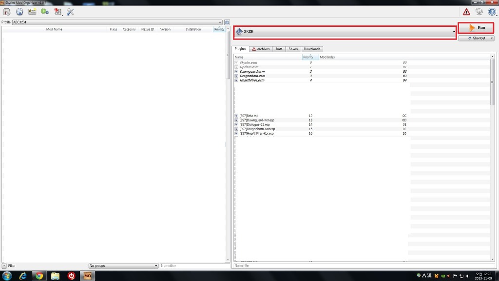Image resolution: width=499 pixels, height=281 pixels.
Task: Click the Action Center flag tray icon
Action: 455,276
